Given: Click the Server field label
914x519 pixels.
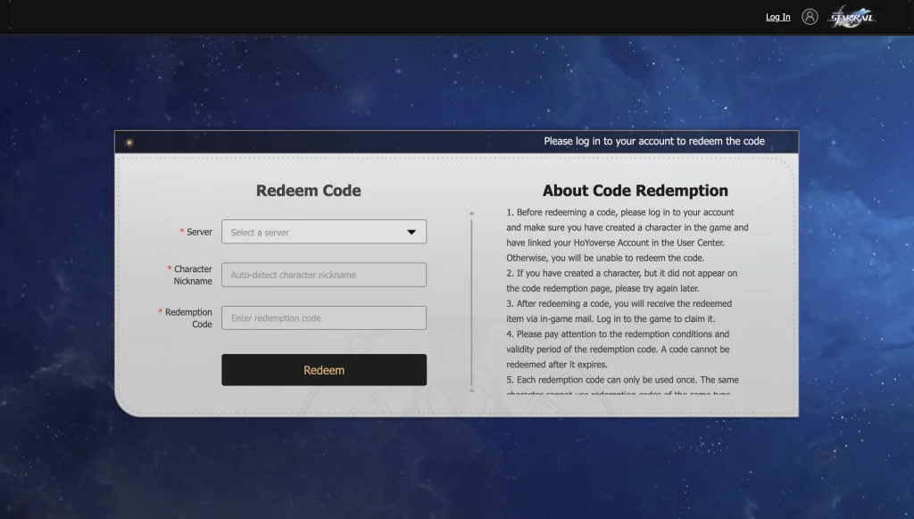Looking at the screenshot, I should (199, 232).
